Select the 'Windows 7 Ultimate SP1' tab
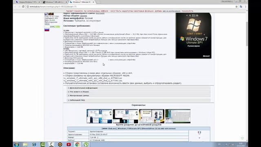261x147 pixels. (x=82, y=2)
